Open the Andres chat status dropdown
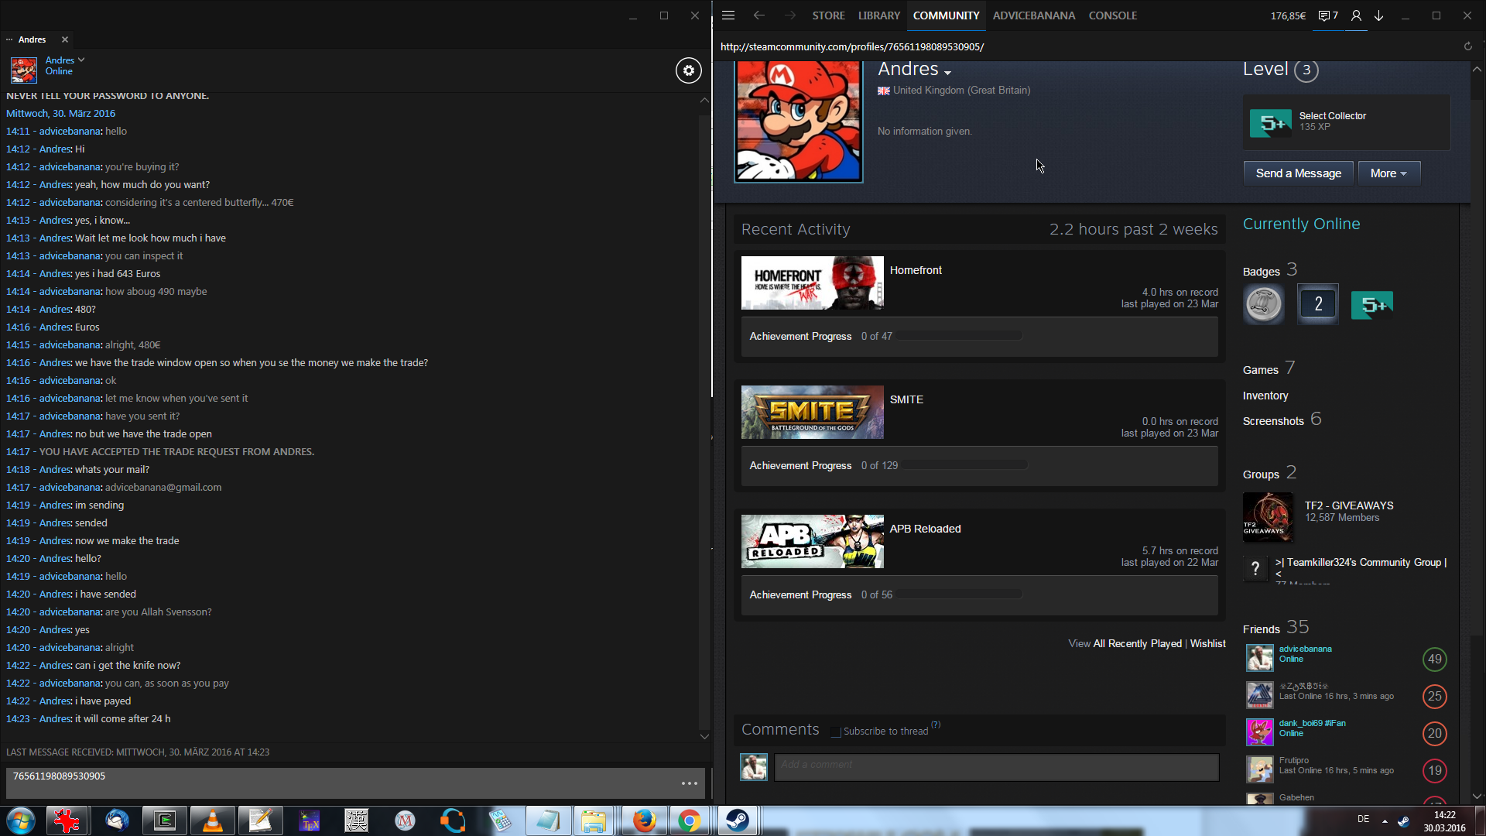This screenshot has width=1486, height=836. 81,60
